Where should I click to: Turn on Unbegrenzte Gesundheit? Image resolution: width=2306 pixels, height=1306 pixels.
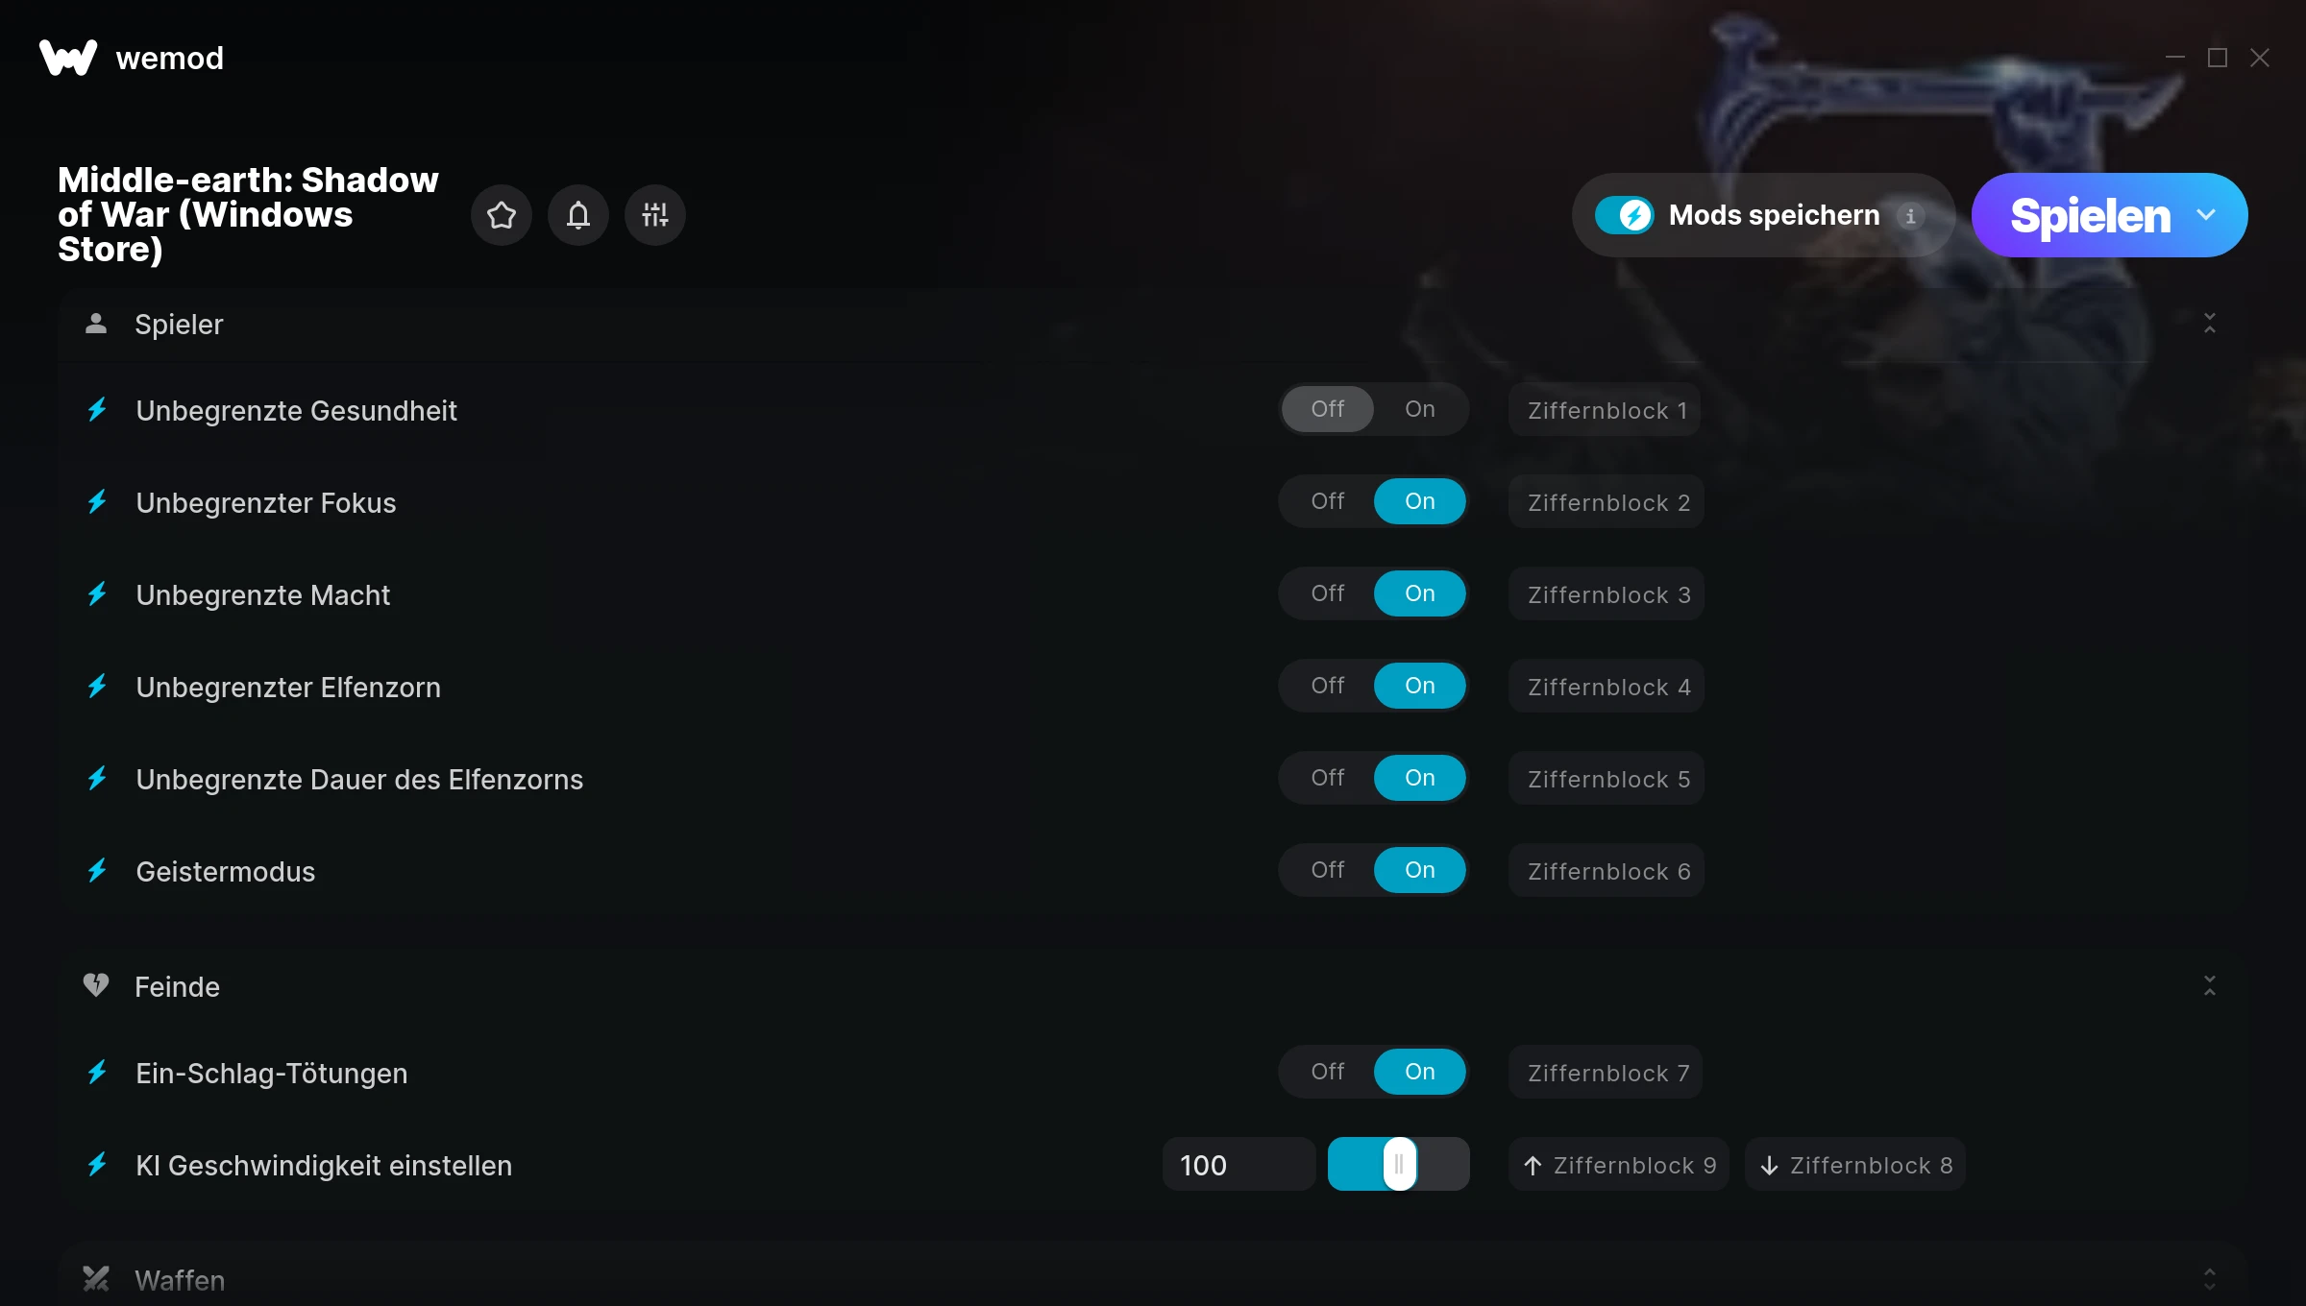tap(1419, 409)
